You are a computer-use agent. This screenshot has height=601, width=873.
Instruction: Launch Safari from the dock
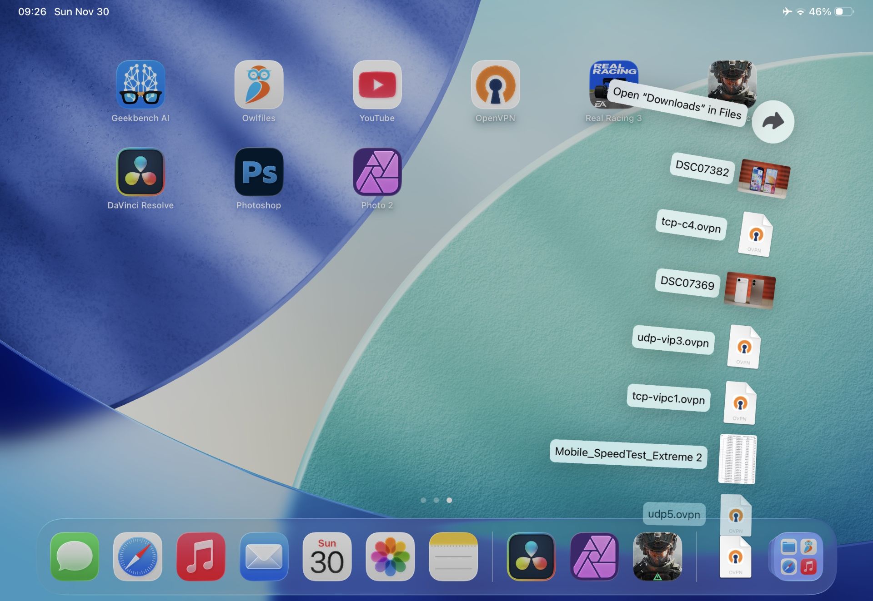pyautogui.click(x=138, y=556)
